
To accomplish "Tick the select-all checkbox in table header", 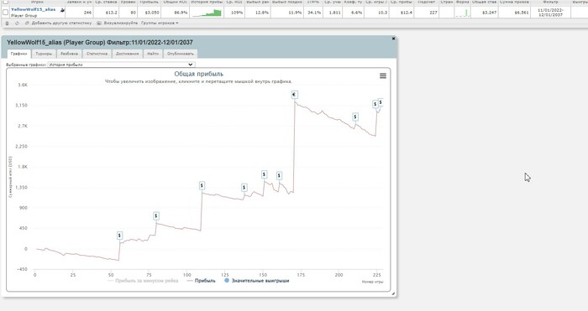I will [x=5, y=2].
